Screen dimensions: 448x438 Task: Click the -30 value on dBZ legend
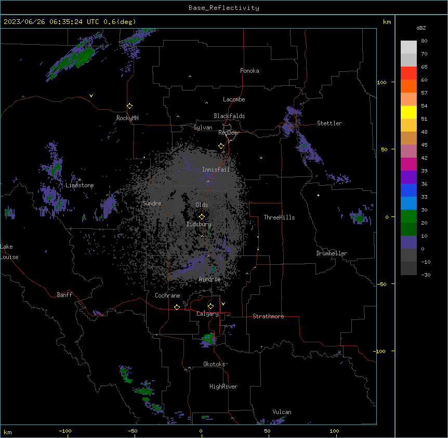point(426,275)
